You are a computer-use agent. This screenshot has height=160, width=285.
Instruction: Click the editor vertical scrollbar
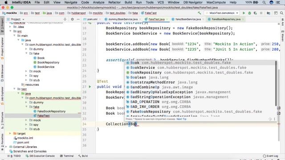(279, 105)
